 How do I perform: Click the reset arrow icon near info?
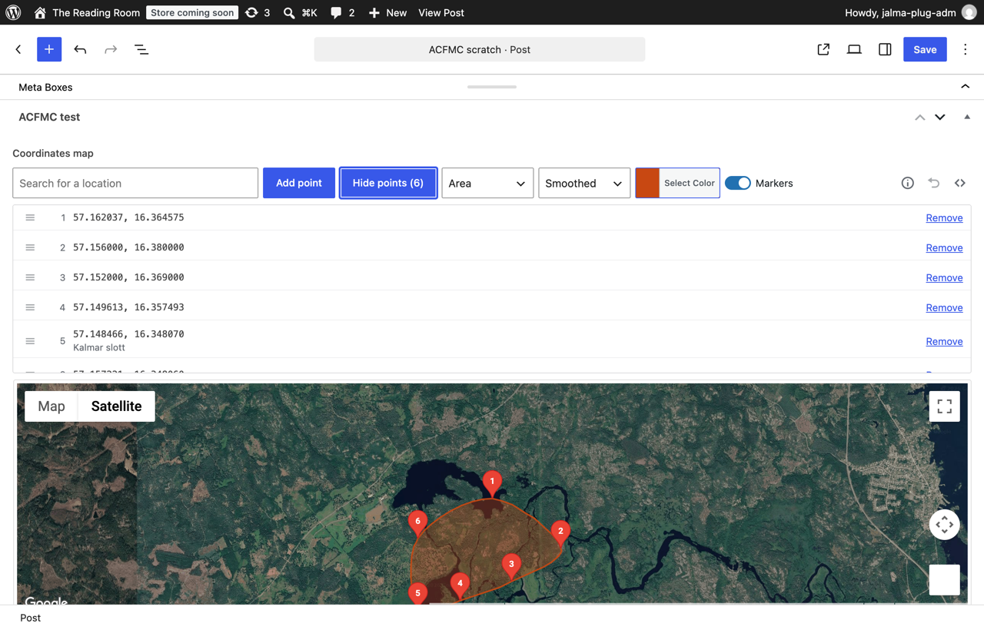pos(934,183)
